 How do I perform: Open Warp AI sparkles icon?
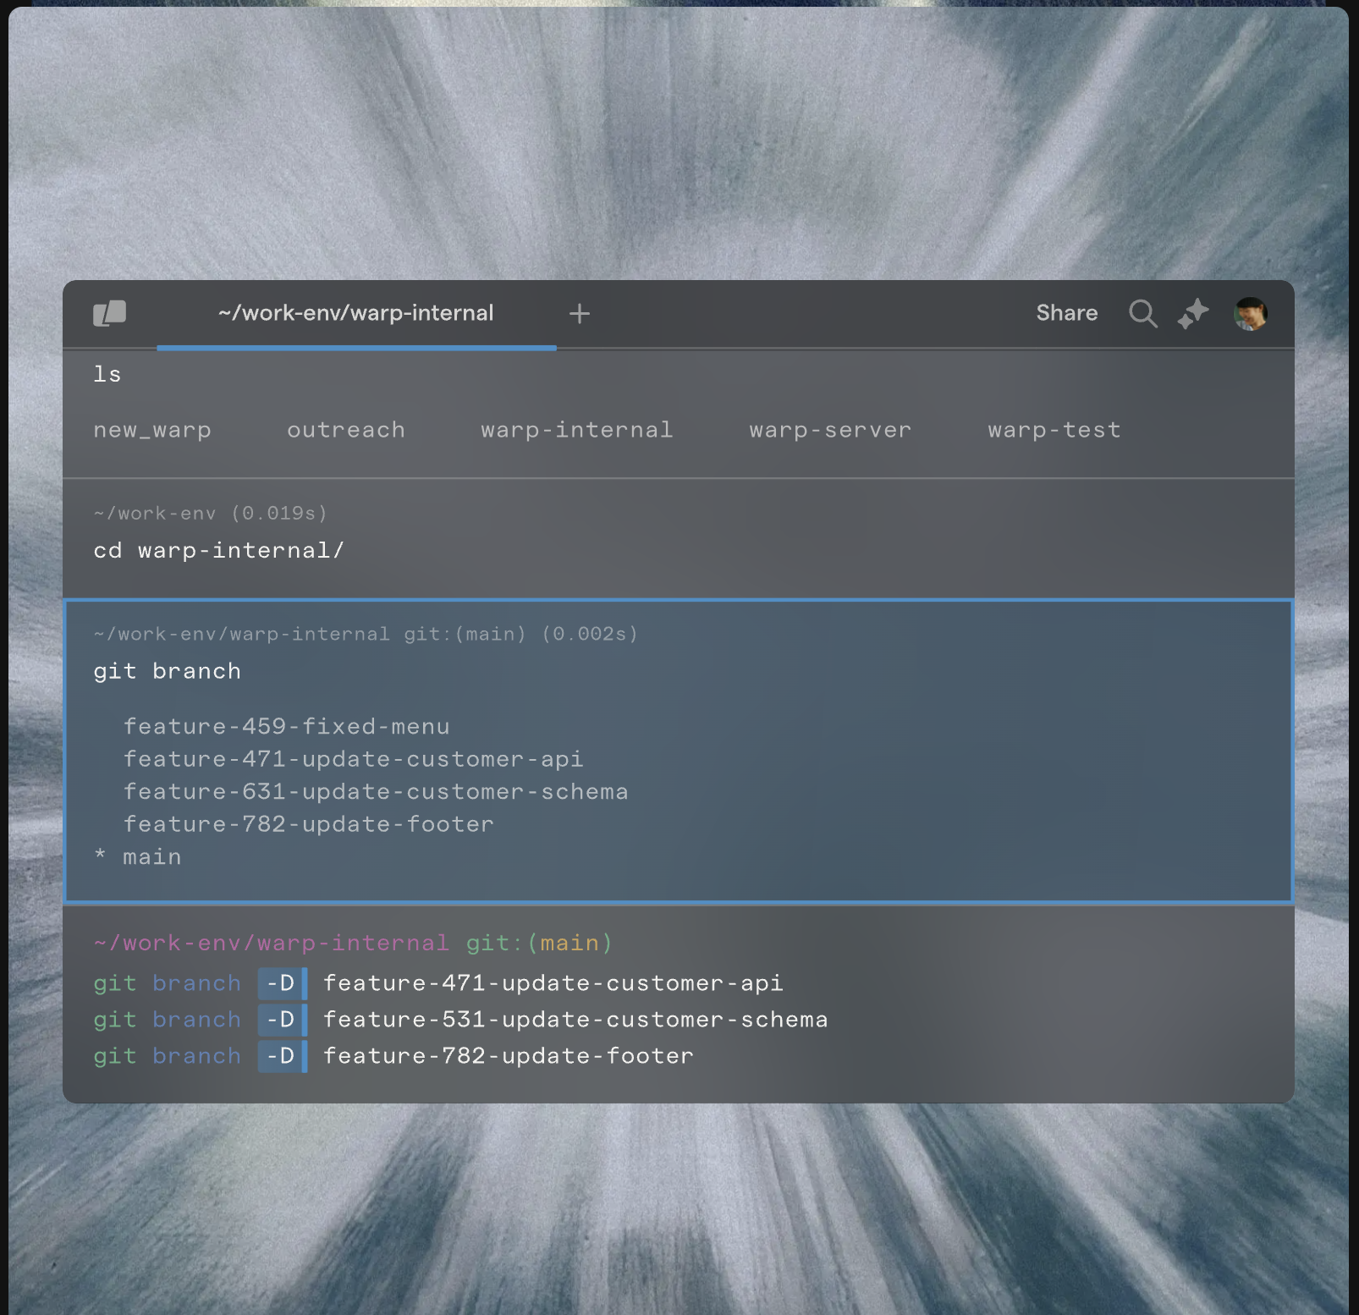[x=1193, y=314]
